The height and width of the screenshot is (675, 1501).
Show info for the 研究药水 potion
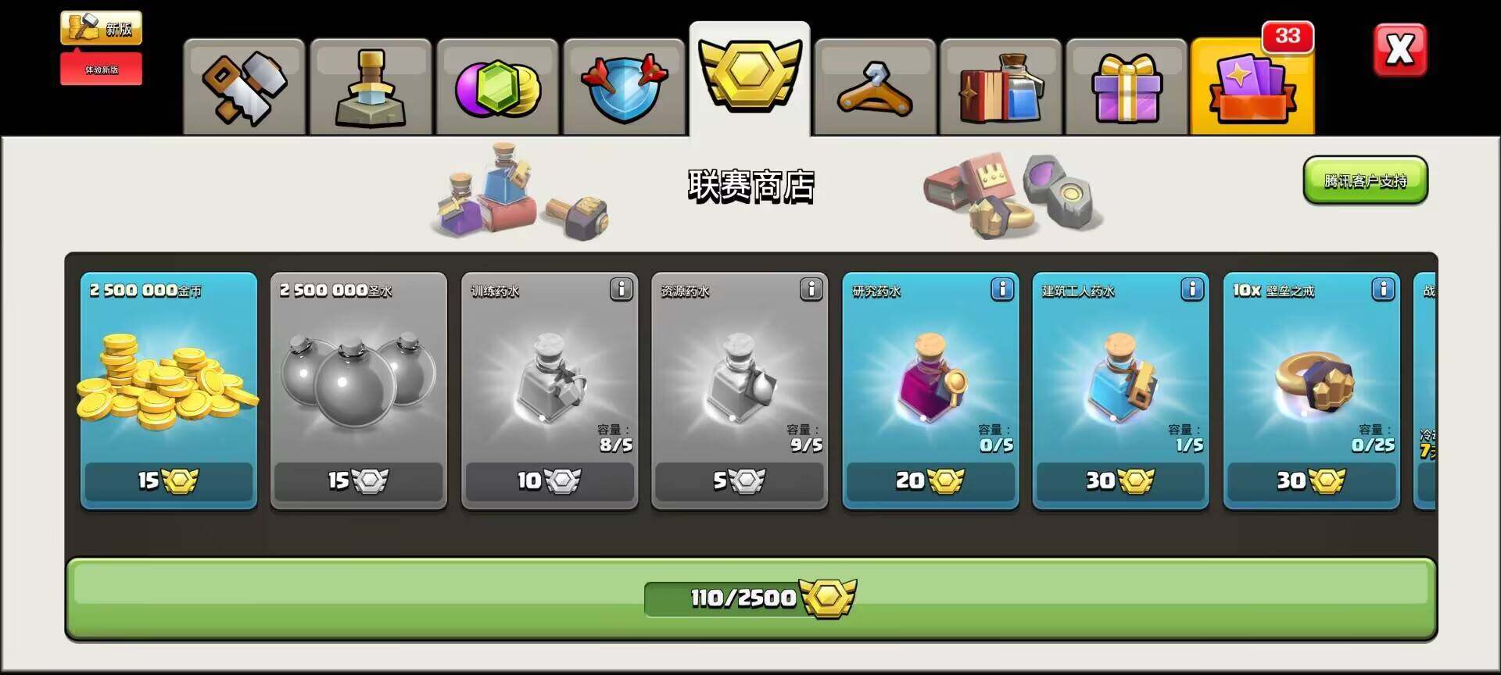1002,290
